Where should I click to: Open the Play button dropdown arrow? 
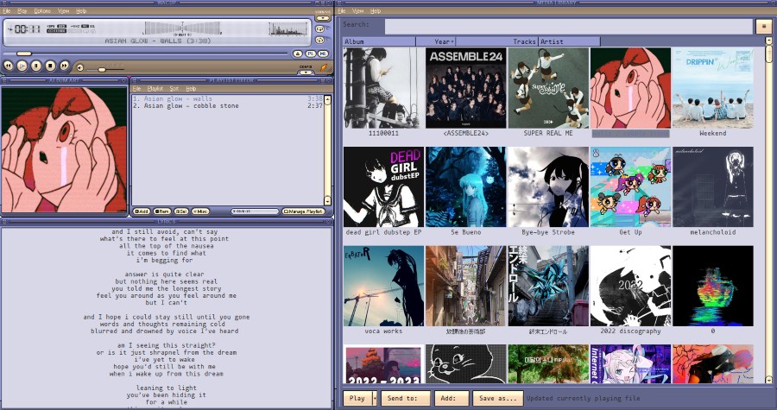click(376, 398)
